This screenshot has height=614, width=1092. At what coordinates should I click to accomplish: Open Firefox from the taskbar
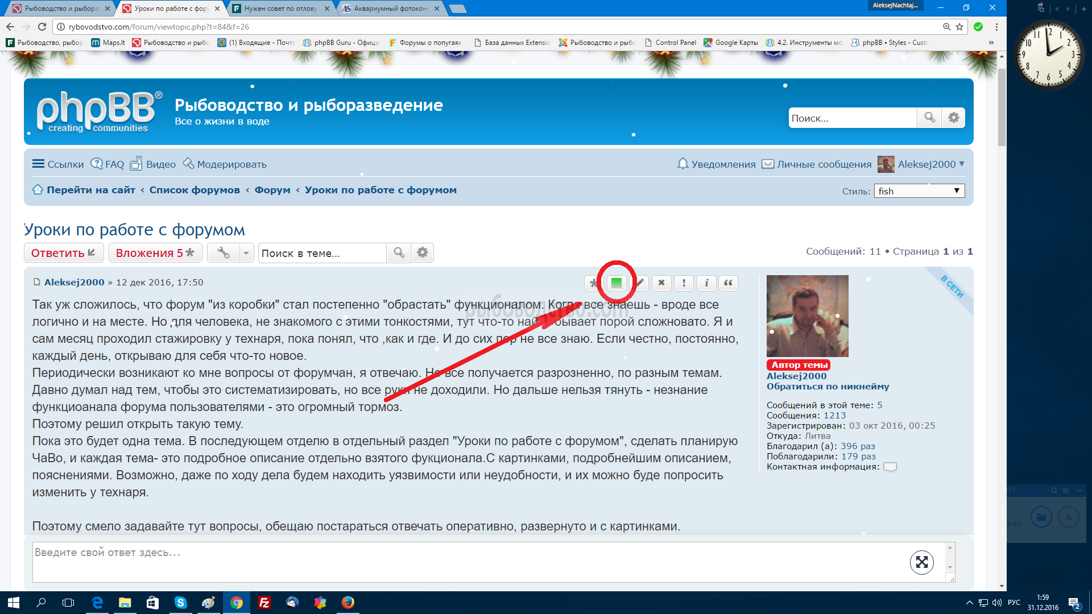348,603
